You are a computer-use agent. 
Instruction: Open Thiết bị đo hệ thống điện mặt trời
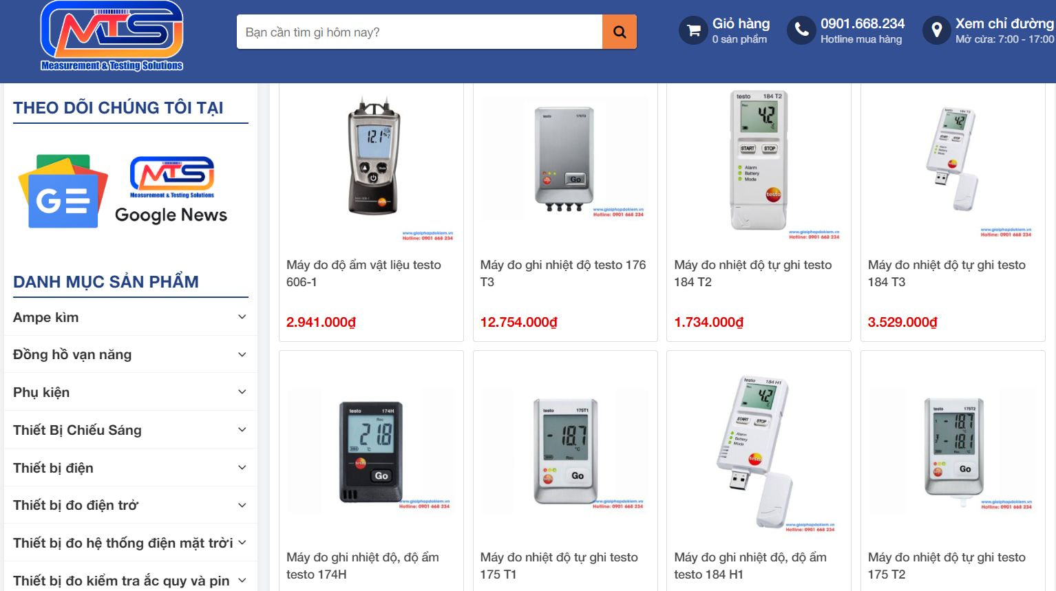(x=123, y=543)
